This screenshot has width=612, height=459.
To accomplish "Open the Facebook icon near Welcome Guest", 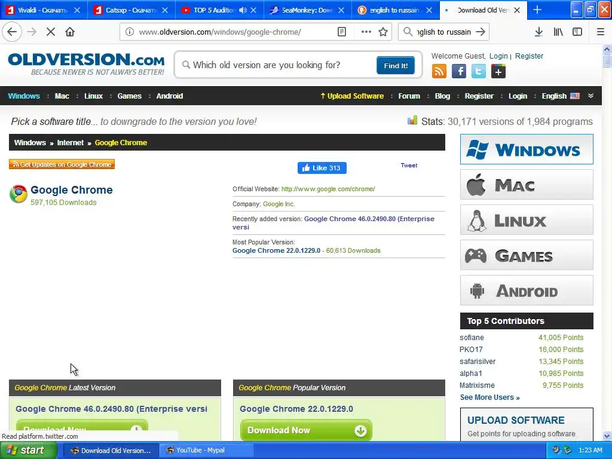I will (x=459, y=72).
